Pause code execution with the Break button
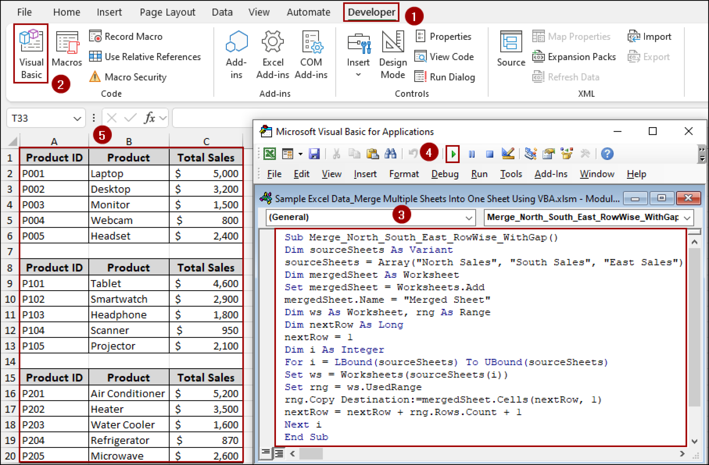The height and width of the screenshot is (465, 709). point(472,154)
